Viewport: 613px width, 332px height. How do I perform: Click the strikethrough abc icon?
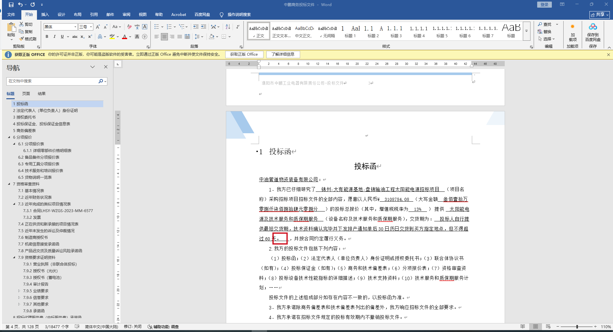(75, 37)
